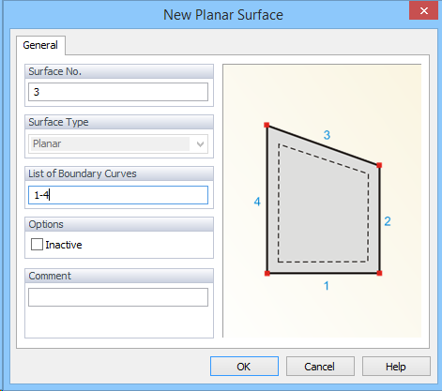Viewport: 442px width, 391px height.
Task: Click the top-left red node in preview
Action: tap(267, 125)
